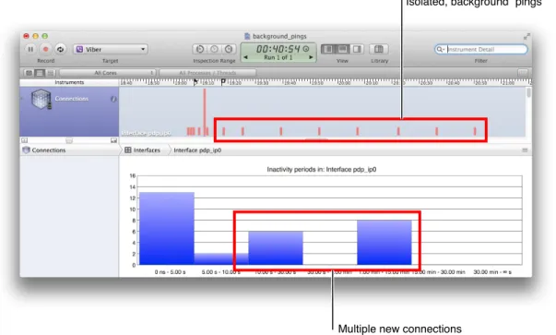Click the 1.00 min - 15.00 min histogram bar
The image size is (556, 335).
(384, 243)
